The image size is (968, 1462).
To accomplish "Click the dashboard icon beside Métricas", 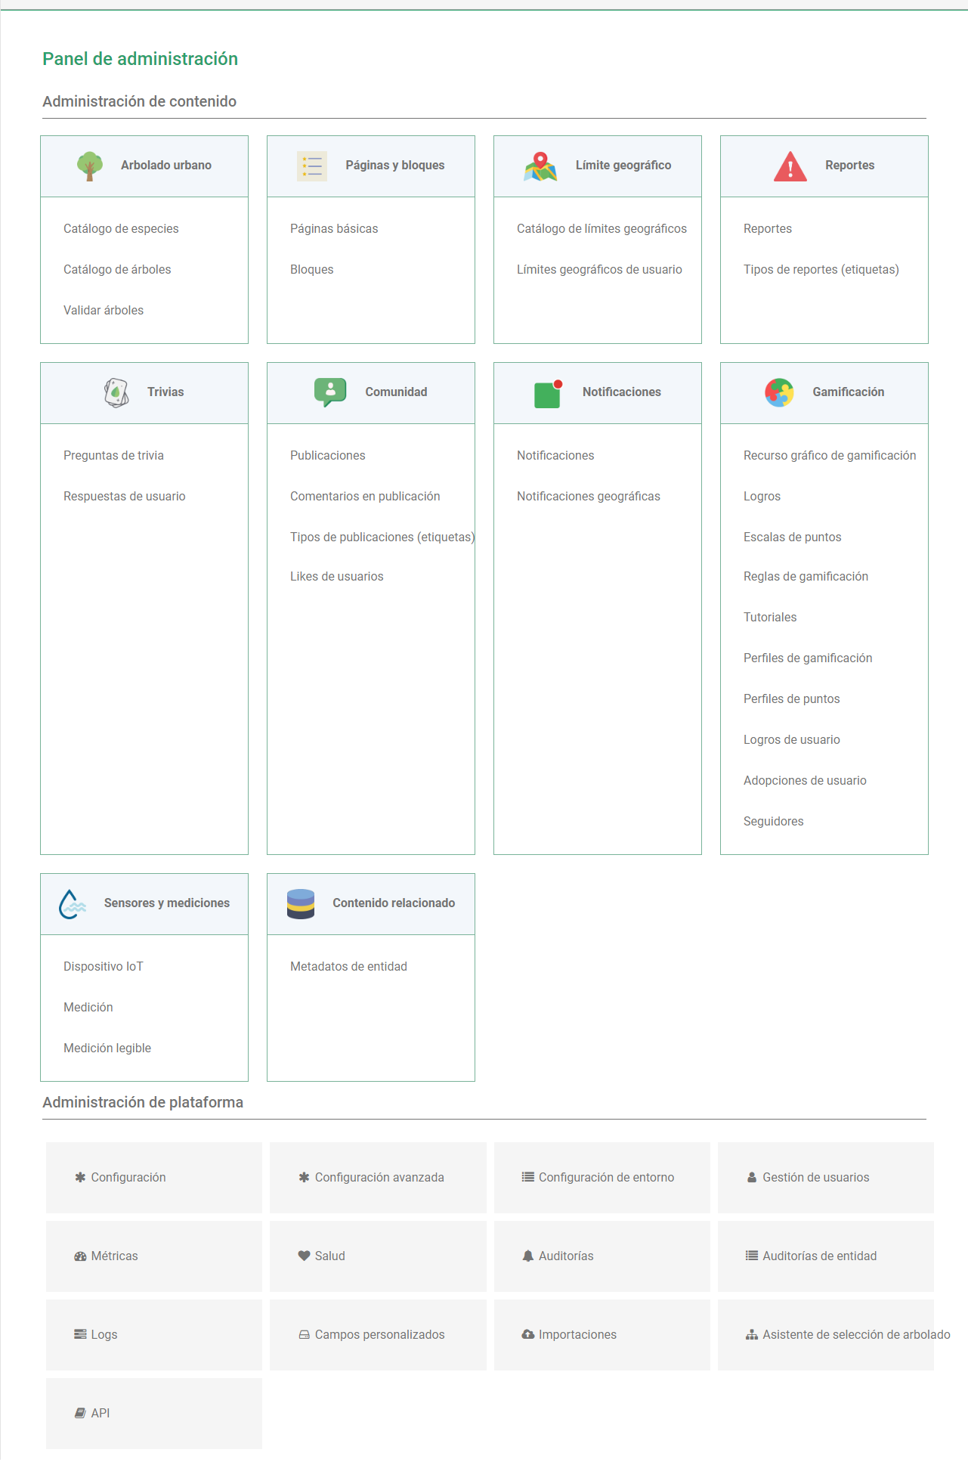I will [x=80, y=1256].
